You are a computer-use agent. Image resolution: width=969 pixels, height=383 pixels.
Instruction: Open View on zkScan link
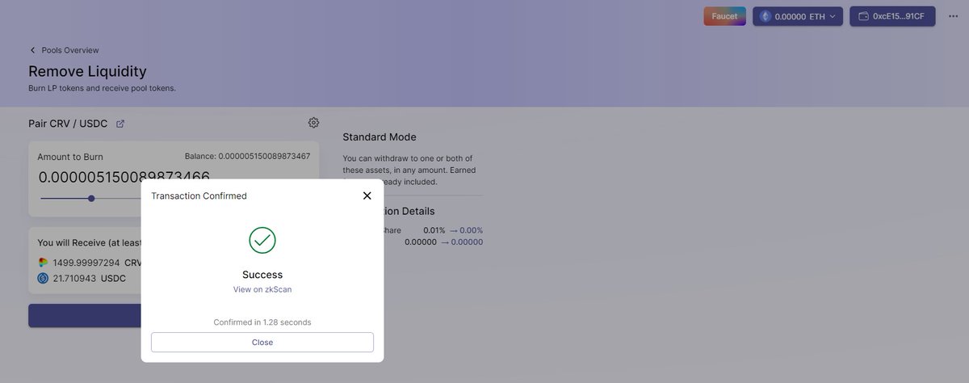[262, 289]
